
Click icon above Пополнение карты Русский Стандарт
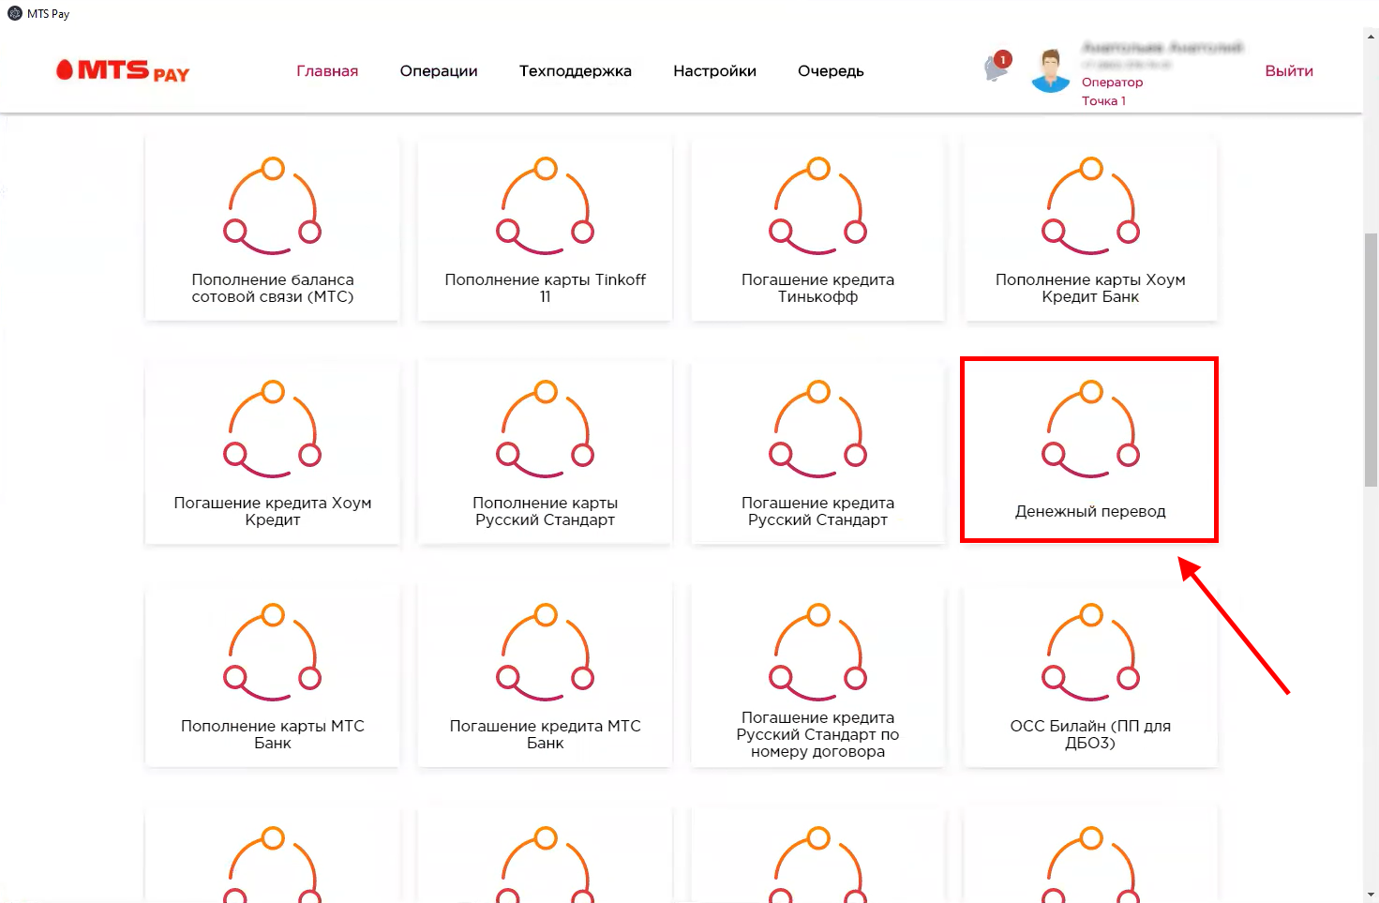coord(546,429)
